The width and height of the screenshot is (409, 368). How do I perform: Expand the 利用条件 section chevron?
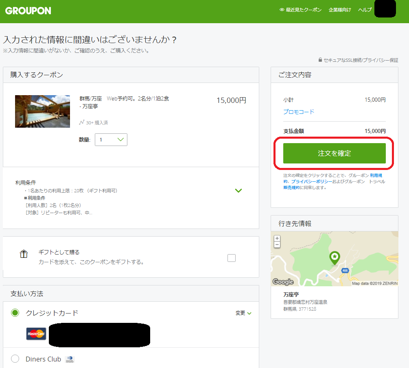pos(238,191)
